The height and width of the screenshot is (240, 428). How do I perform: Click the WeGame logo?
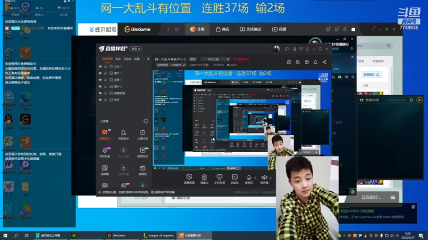click(137, 29)
